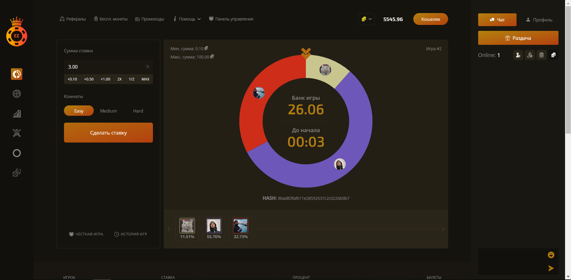Viewport: 571px width, 280px height.
Task: Open the crash graph game icon
Action: tap(17, 113)
